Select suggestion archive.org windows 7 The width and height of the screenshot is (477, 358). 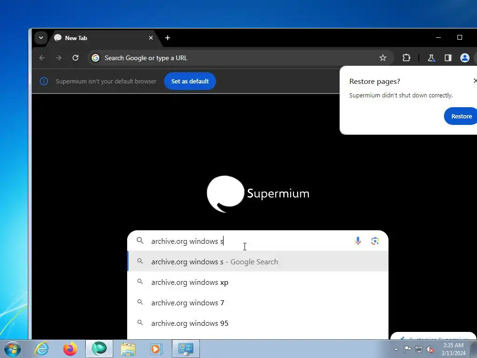click(258, 303)
